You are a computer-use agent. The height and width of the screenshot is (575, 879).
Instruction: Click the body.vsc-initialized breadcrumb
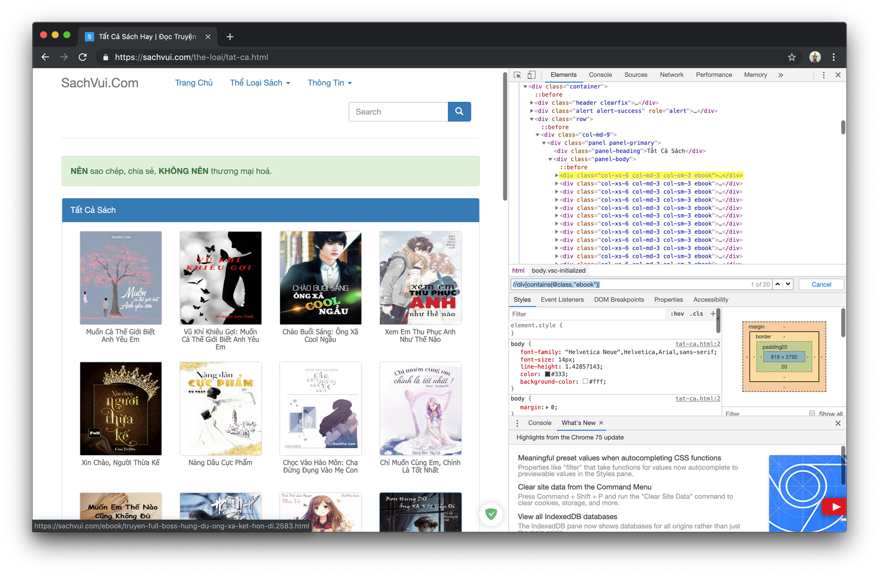(x=558, y=271)
